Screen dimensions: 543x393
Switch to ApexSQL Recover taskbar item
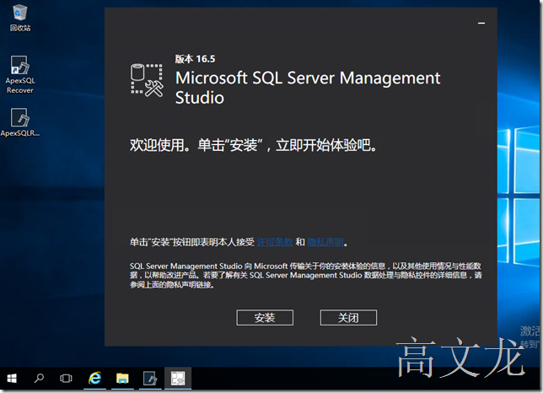pos(150,378)
